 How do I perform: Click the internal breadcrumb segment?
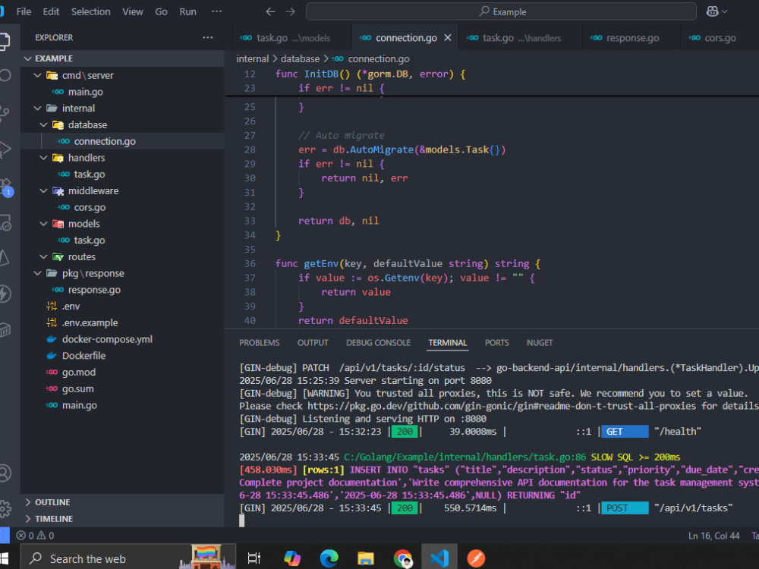click(252, 59)
